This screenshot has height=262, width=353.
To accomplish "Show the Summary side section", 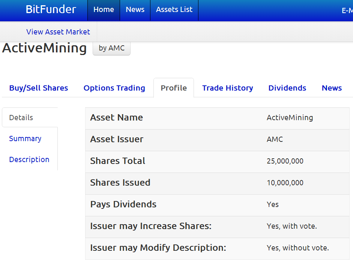I will [25, 138].
